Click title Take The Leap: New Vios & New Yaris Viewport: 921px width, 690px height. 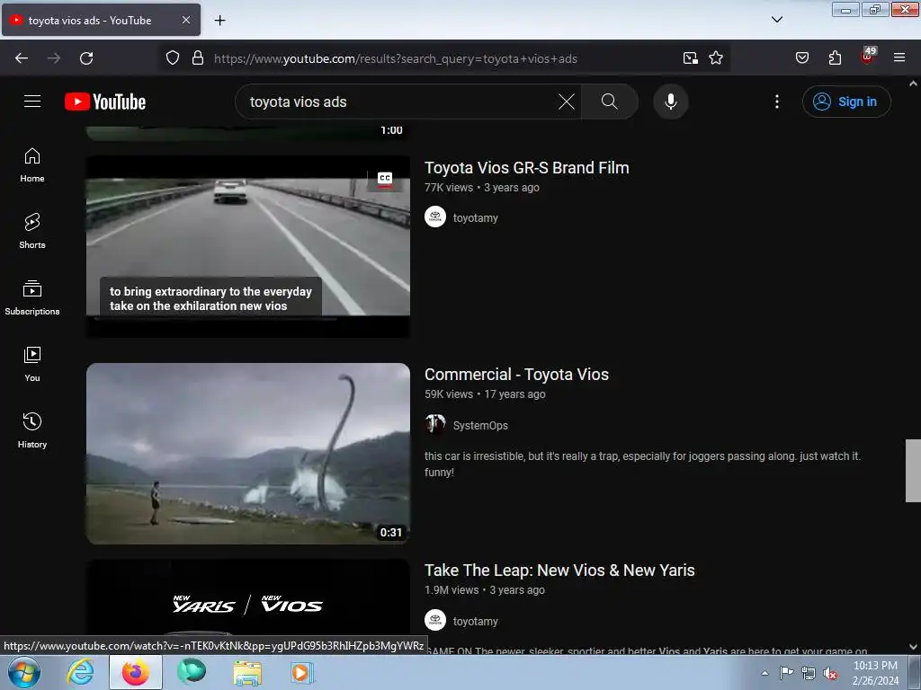(x=559, y=571)
